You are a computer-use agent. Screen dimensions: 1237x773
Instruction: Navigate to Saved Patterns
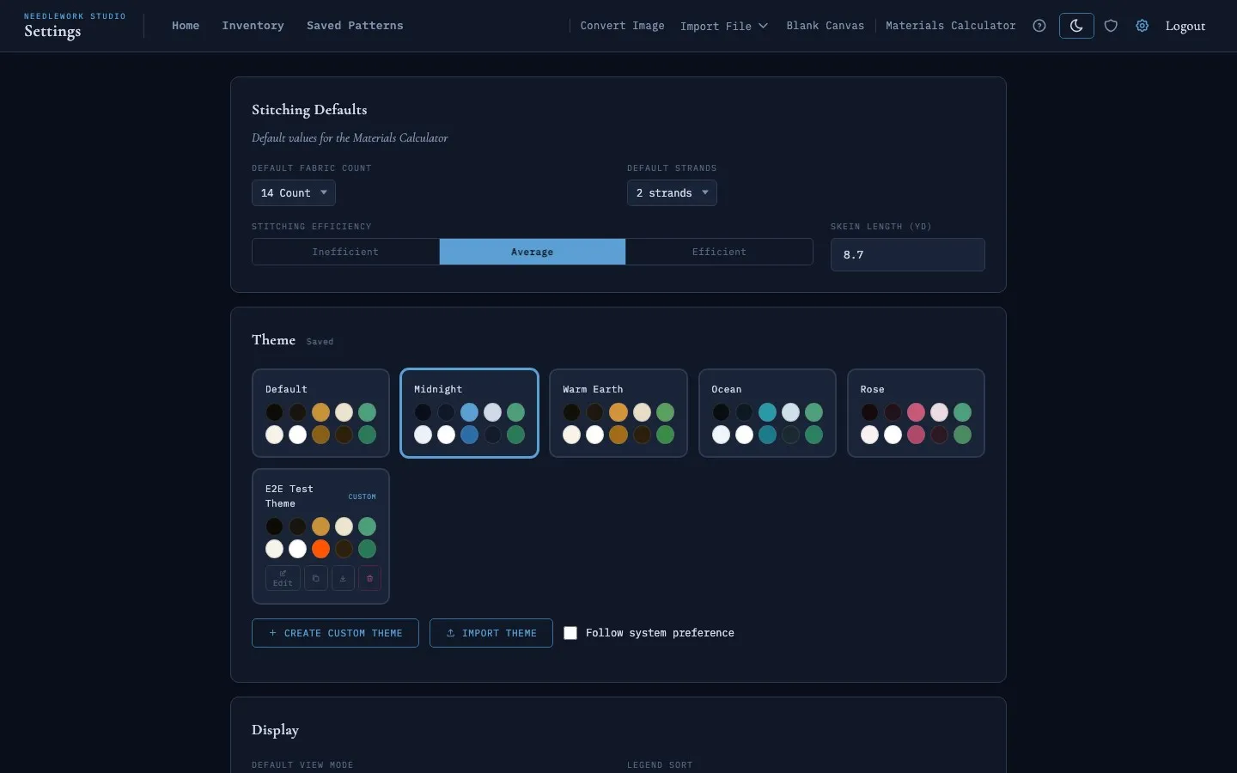coord(355,26)
